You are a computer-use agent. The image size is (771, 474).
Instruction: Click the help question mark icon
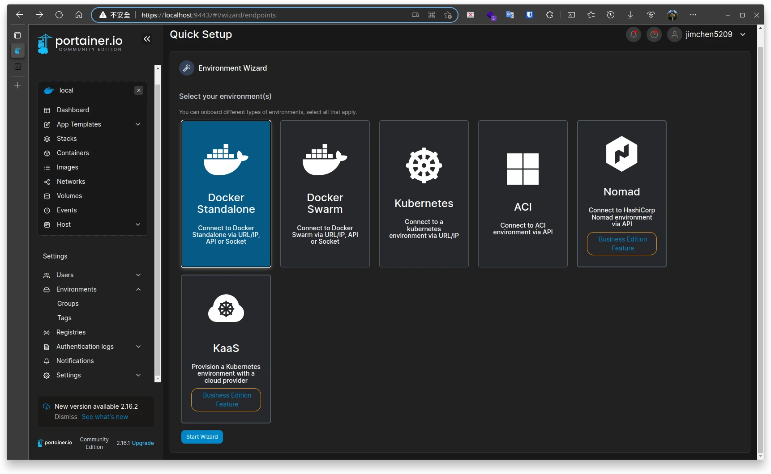tap(654, 34)
